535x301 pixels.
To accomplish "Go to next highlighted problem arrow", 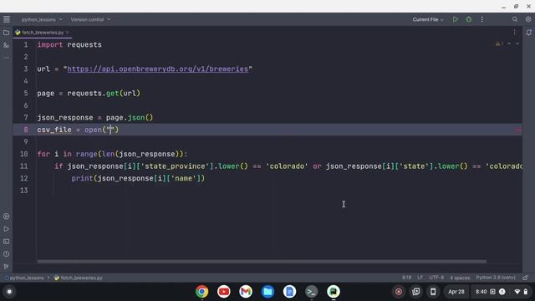I will click(x=517, y=43).
